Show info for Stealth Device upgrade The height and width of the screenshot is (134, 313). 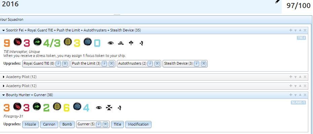click(x=197, y=63)
